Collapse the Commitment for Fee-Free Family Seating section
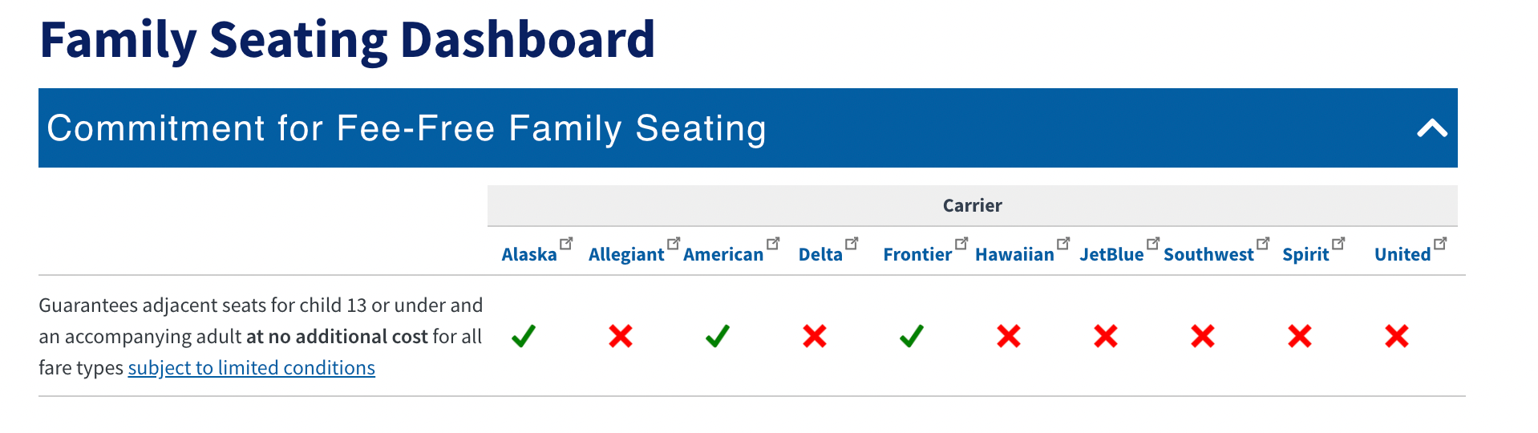 coord(1431,128)
